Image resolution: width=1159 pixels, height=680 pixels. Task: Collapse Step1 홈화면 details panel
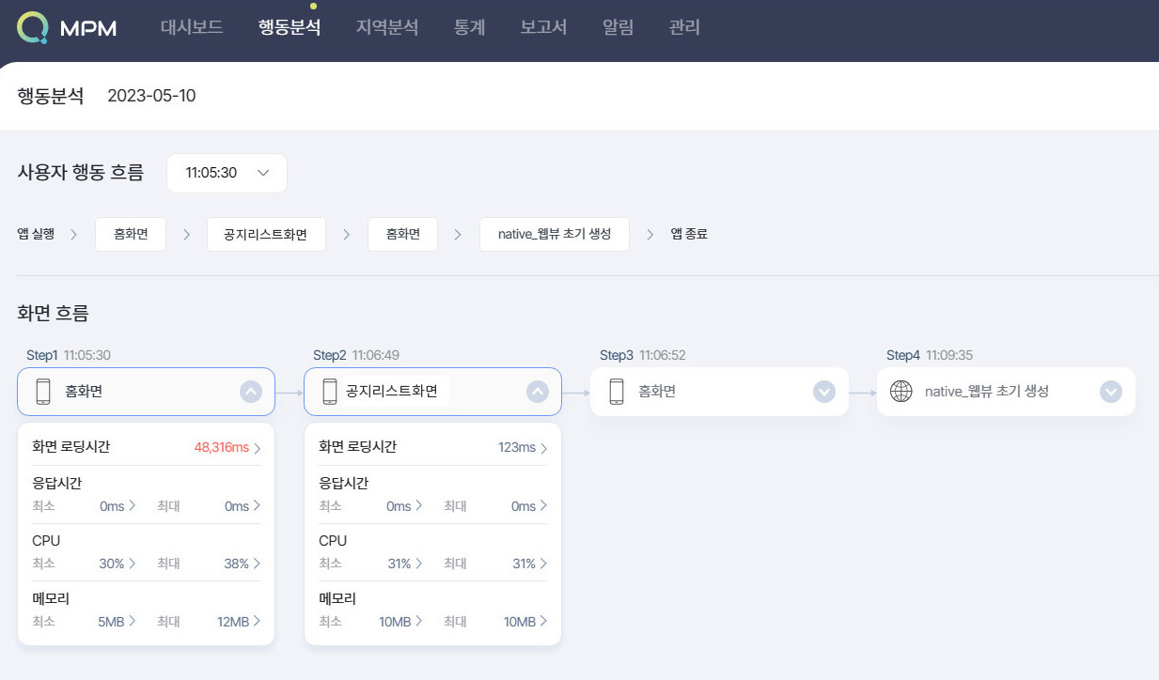[251, 392]
